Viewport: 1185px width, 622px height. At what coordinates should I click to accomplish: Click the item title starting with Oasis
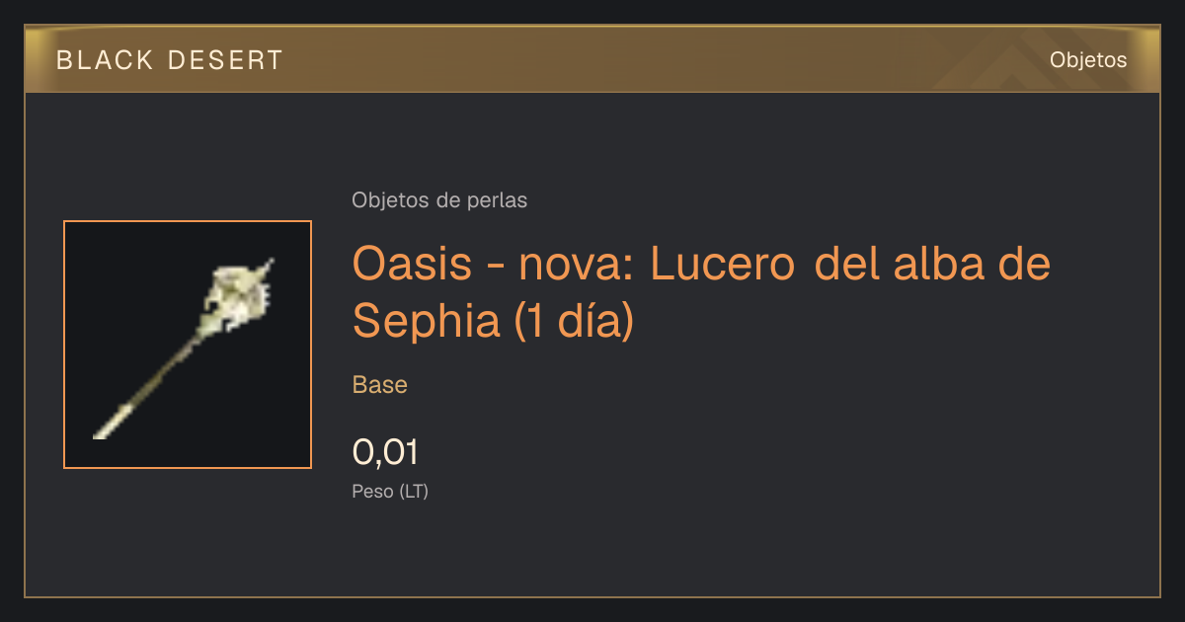701,292
